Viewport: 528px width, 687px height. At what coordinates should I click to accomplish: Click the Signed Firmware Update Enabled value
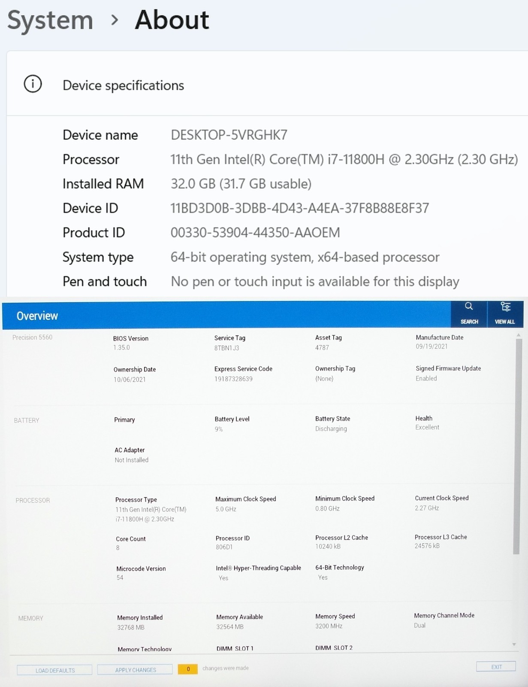(x=426, y=378)
